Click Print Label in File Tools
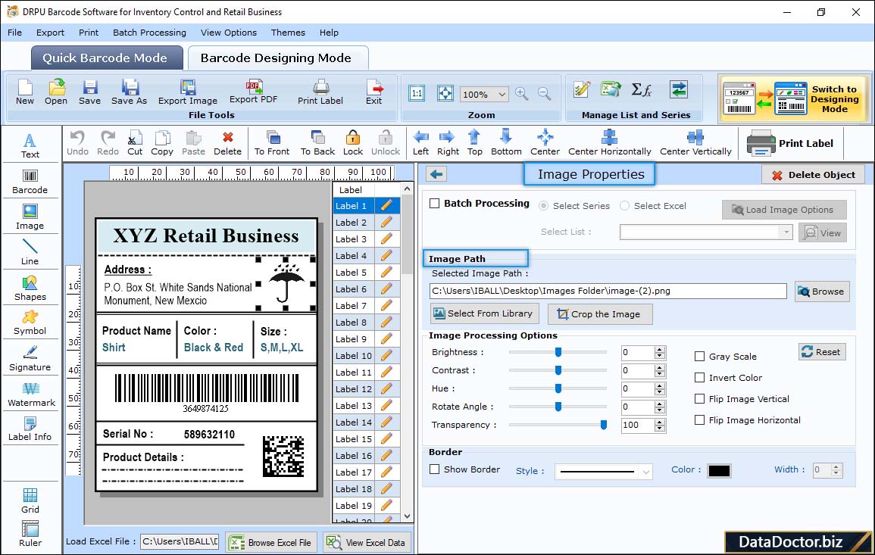 click(320, 92)
